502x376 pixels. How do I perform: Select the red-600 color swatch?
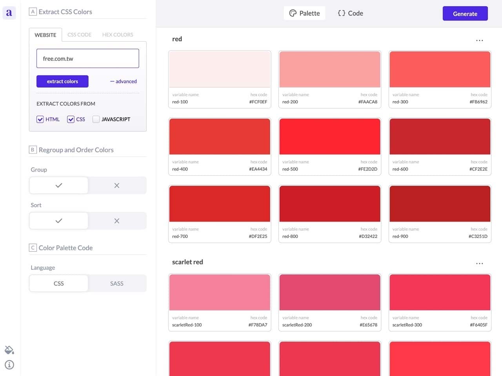pyautogui.click(x=440, y=136)
